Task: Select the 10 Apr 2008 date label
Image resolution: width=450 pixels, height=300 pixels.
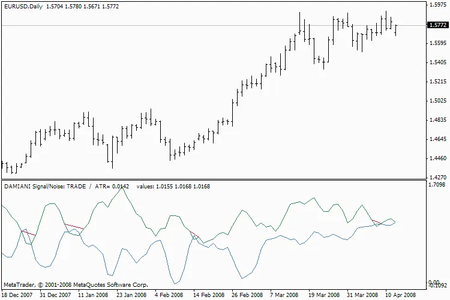Action: click(400, 295)
